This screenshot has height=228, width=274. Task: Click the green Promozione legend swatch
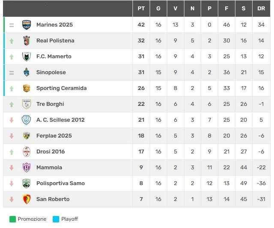click(12, 219)
